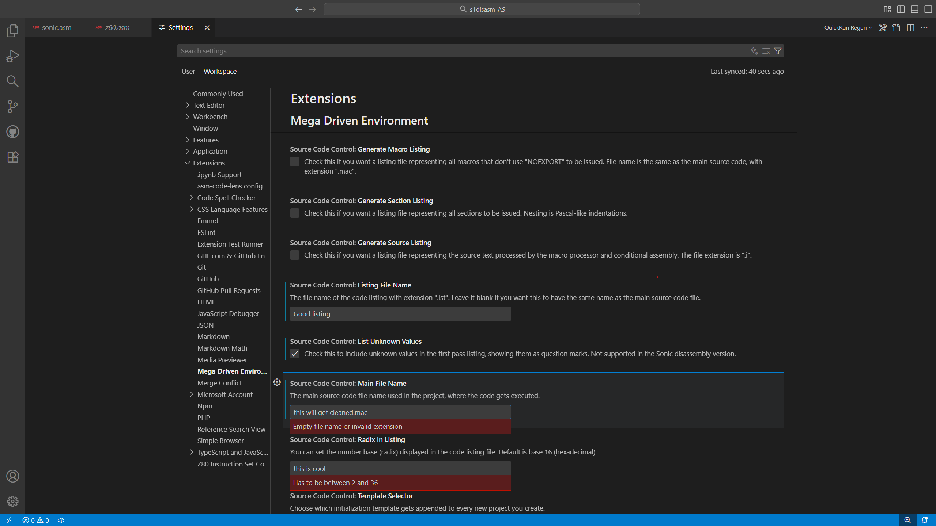Select Merge Conflict in settings tree
This screenshot has width=936, height=526.
[219, 383]
